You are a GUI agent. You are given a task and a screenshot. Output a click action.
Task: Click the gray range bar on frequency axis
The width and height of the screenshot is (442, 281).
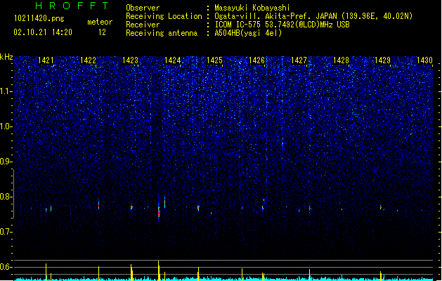pyautogui.click(x=13, y=194)
